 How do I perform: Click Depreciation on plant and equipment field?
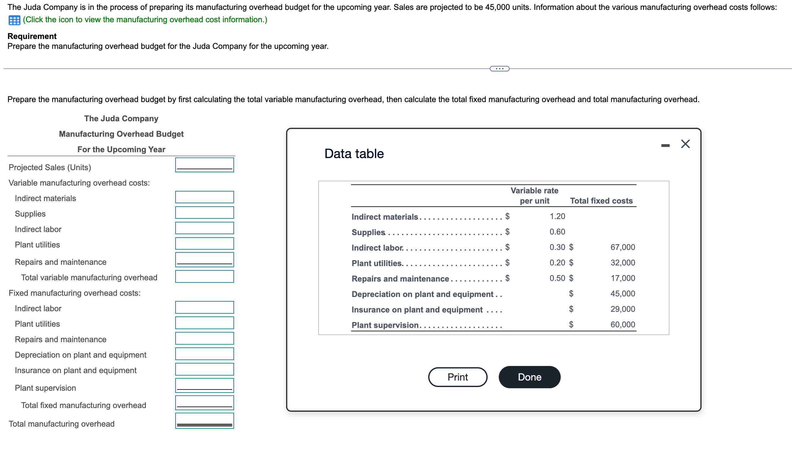pyautogui.click(x=204, y=354)
